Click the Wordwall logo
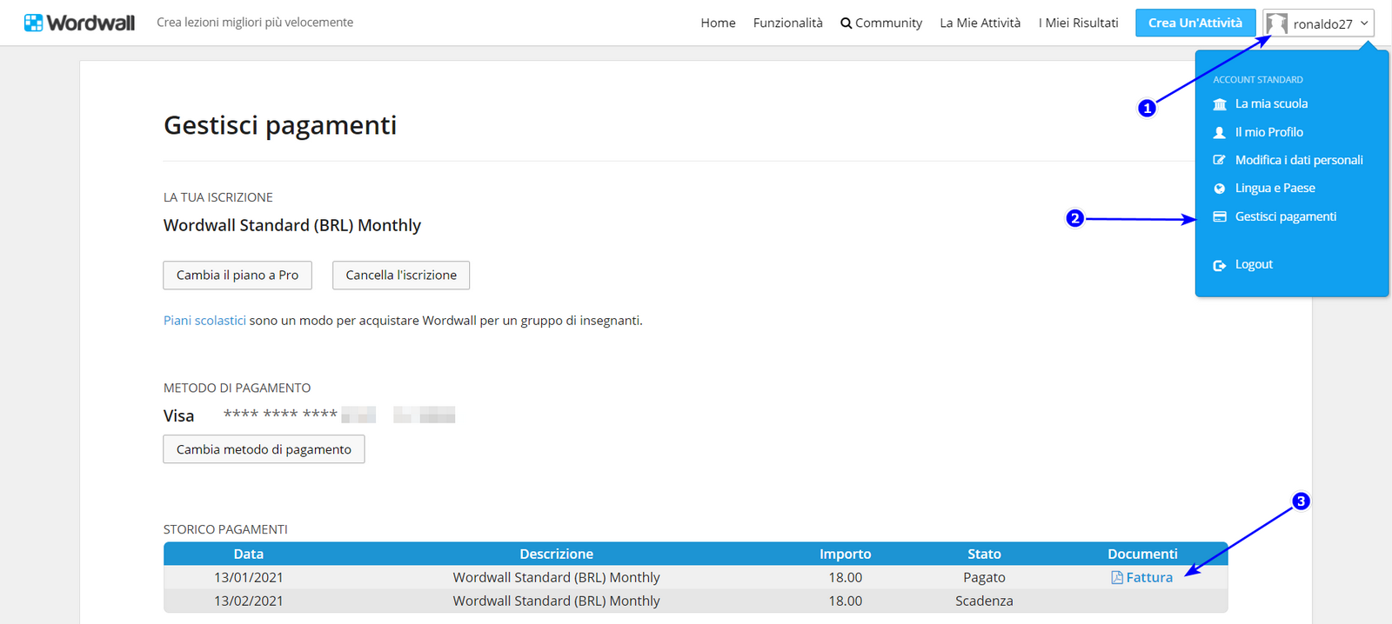 pyautogui.click(x=79, y=23)
